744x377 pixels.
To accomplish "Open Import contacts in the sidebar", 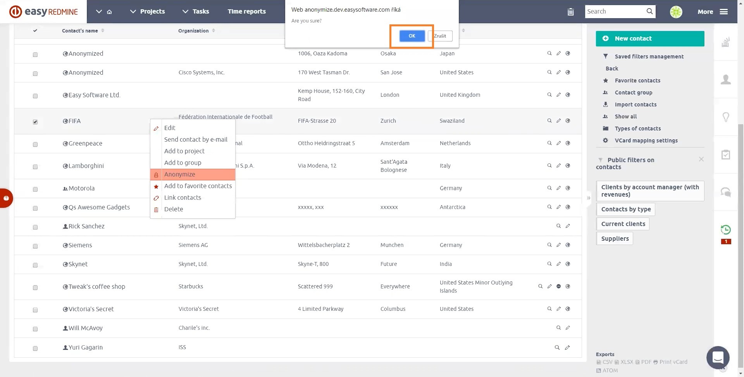I will click(x=635, y=105).
